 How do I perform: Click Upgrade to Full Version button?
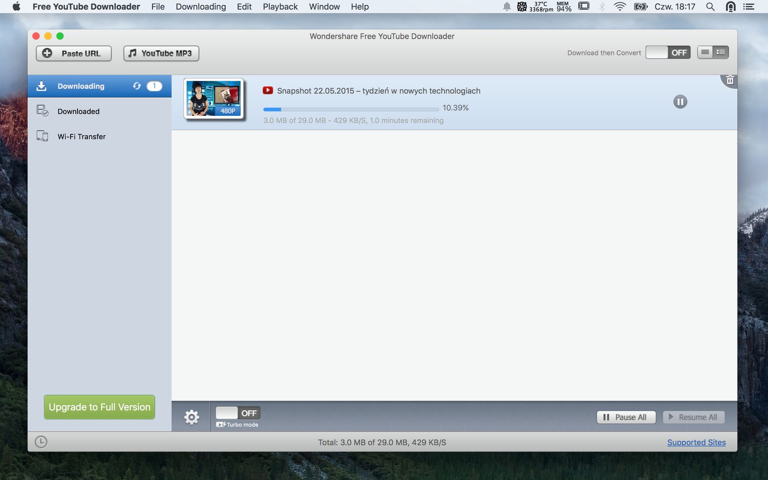tap(100, 407)
